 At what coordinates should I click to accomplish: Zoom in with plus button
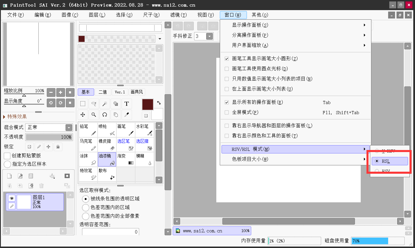click(x=60, y=92)
